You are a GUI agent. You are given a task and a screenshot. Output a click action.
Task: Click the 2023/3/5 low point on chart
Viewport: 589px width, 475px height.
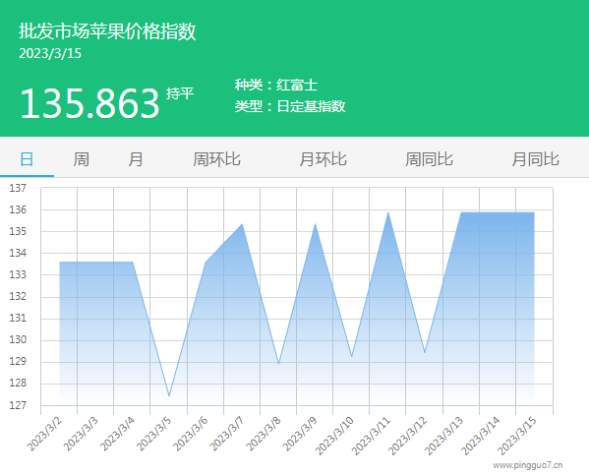coord(169,395)
